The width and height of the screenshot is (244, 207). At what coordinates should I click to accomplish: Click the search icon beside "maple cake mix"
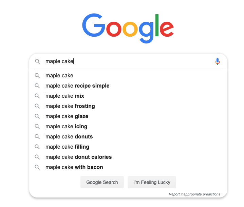pos(37,96)
